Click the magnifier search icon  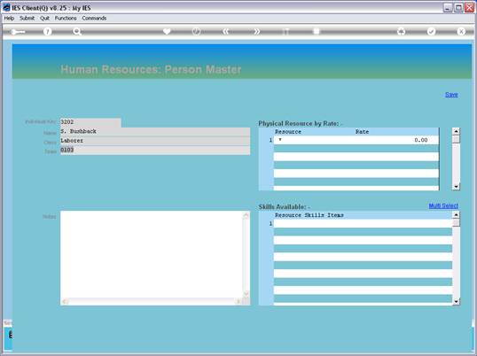click(x=77, y=31)
